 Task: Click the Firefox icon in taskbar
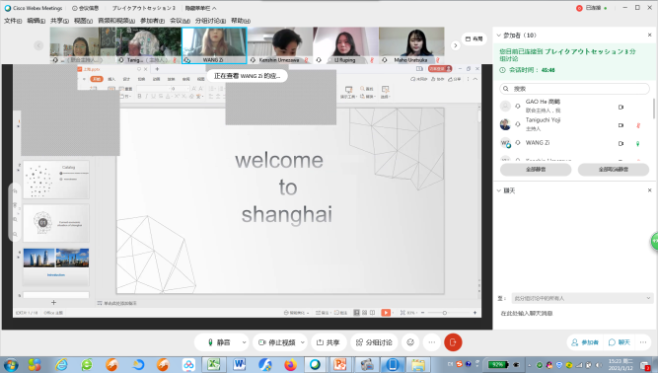pos(290,364)
